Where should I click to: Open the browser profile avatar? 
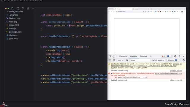pyautogui.click(x=182, y=12)
